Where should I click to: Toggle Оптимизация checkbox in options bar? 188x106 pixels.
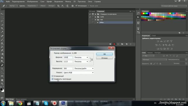tap(76, 6)
